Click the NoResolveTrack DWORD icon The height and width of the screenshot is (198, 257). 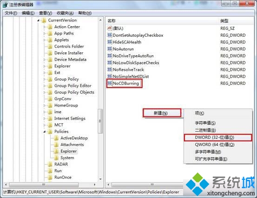pyautogui.click(x=110, y=69)
